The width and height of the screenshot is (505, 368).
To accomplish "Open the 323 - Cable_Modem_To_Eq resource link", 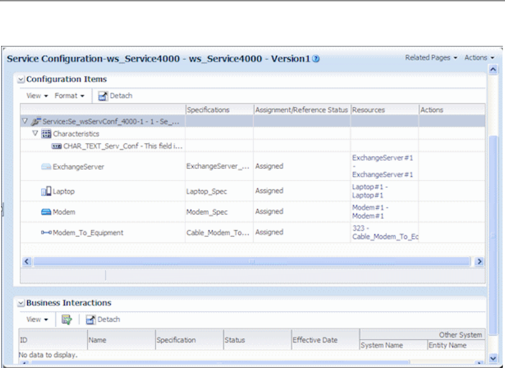I will [x=385, y=232].
